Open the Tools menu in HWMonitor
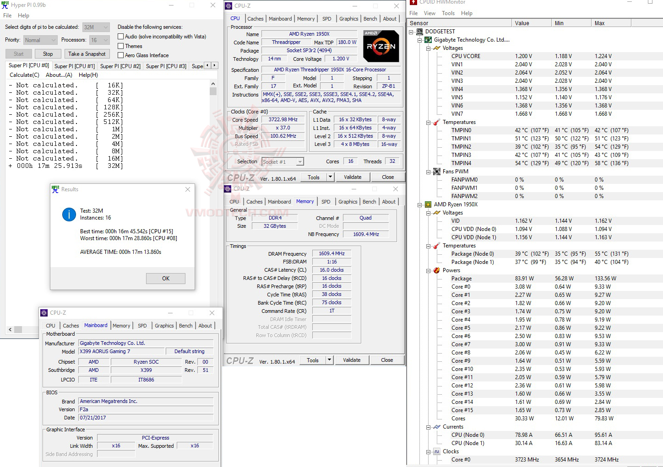Viewport: 663px width, 467px height. [448, 13]
